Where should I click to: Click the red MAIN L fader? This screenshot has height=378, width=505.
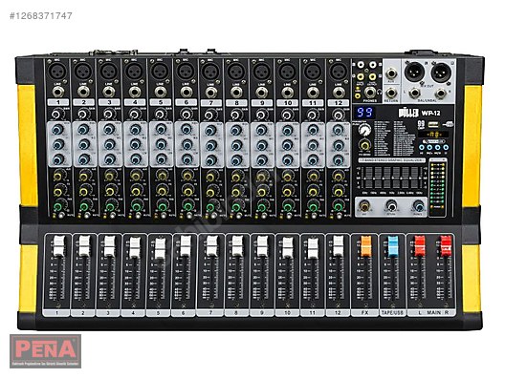pos(420,246)
